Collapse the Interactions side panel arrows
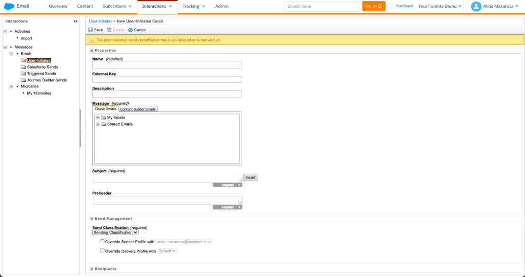The height and width of the screenshot is (277, 525). [x=76, y=21]
